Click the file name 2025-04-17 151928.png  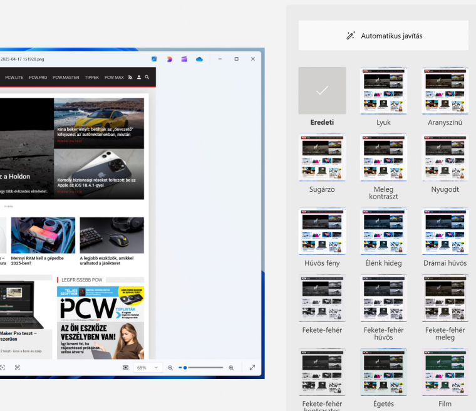coord(22,59)
